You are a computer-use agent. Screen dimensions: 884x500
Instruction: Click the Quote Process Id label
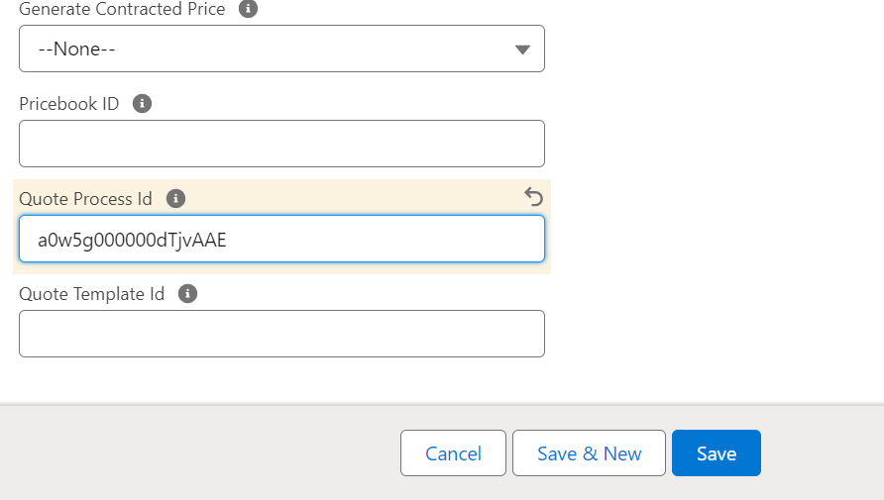(85, 199)
